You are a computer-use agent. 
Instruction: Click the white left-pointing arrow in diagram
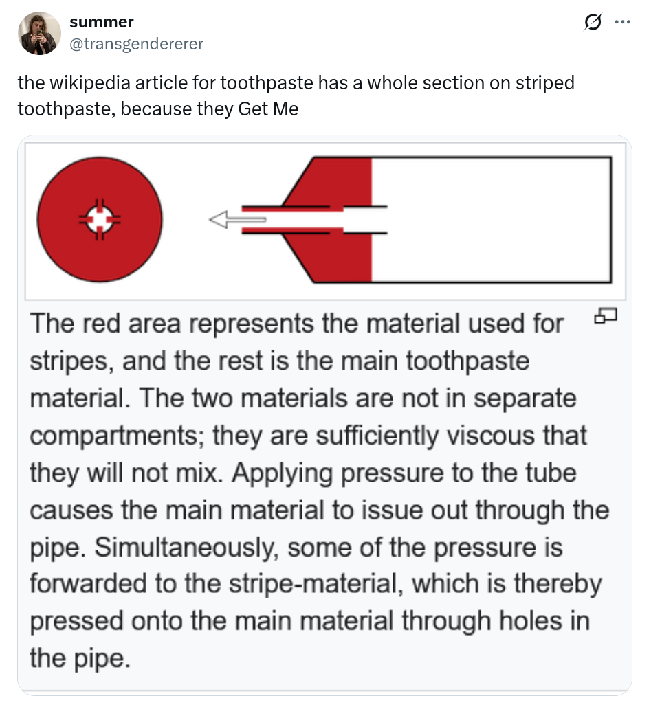pyautogui.click(x=237, y=220)
